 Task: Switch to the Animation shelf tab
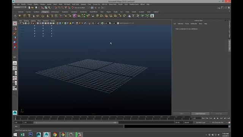pos(65,12)
